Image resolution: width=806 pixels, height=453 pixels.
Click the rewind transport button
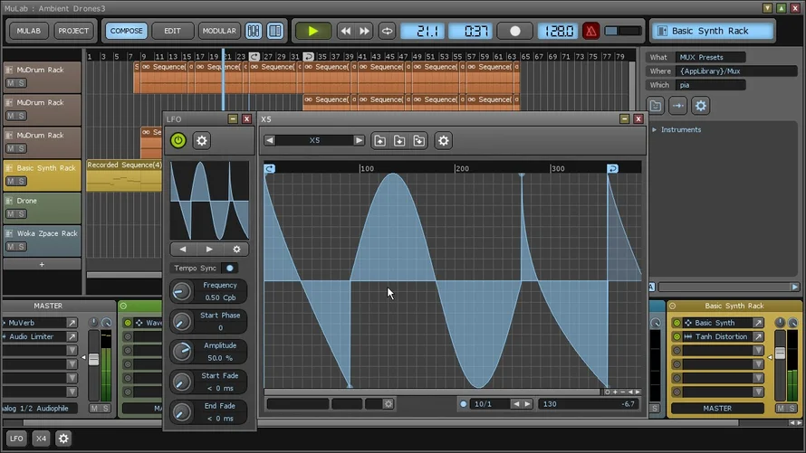(345, 31)
